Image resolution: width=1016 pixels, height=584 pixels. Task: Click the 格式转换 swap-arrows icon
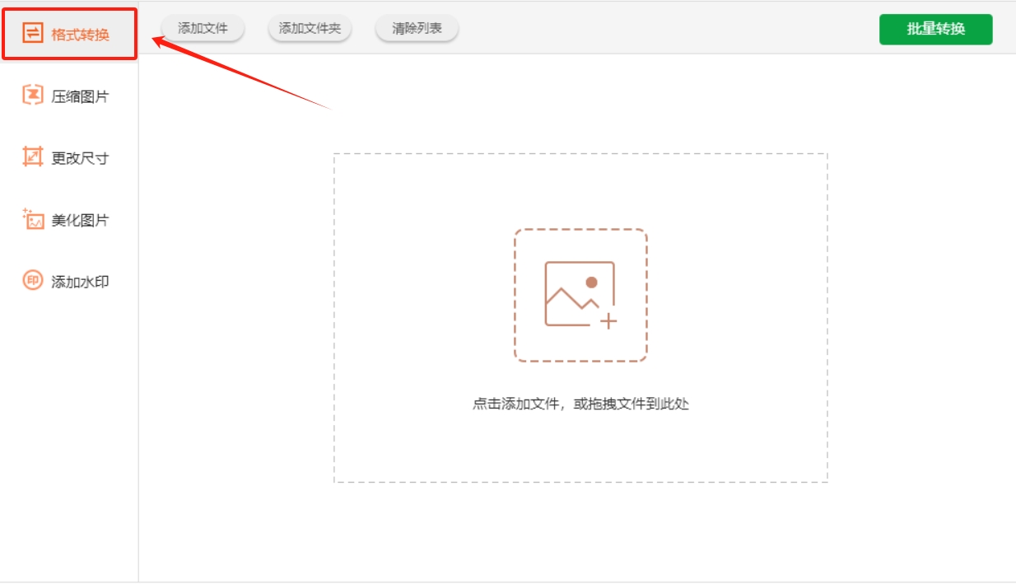tap(32, 34)
